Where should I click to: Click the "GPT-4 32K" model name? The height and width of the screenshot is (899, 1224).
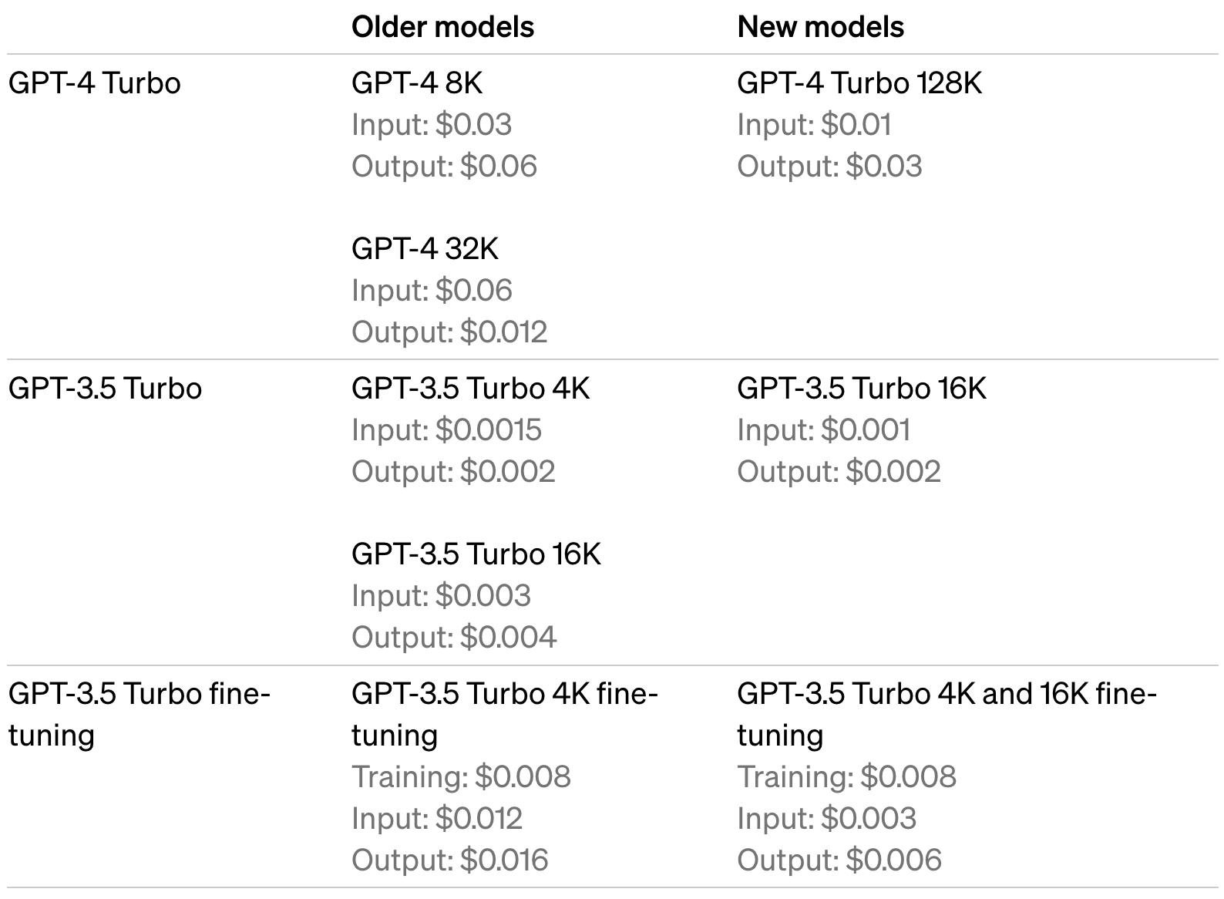coord(425,248)
